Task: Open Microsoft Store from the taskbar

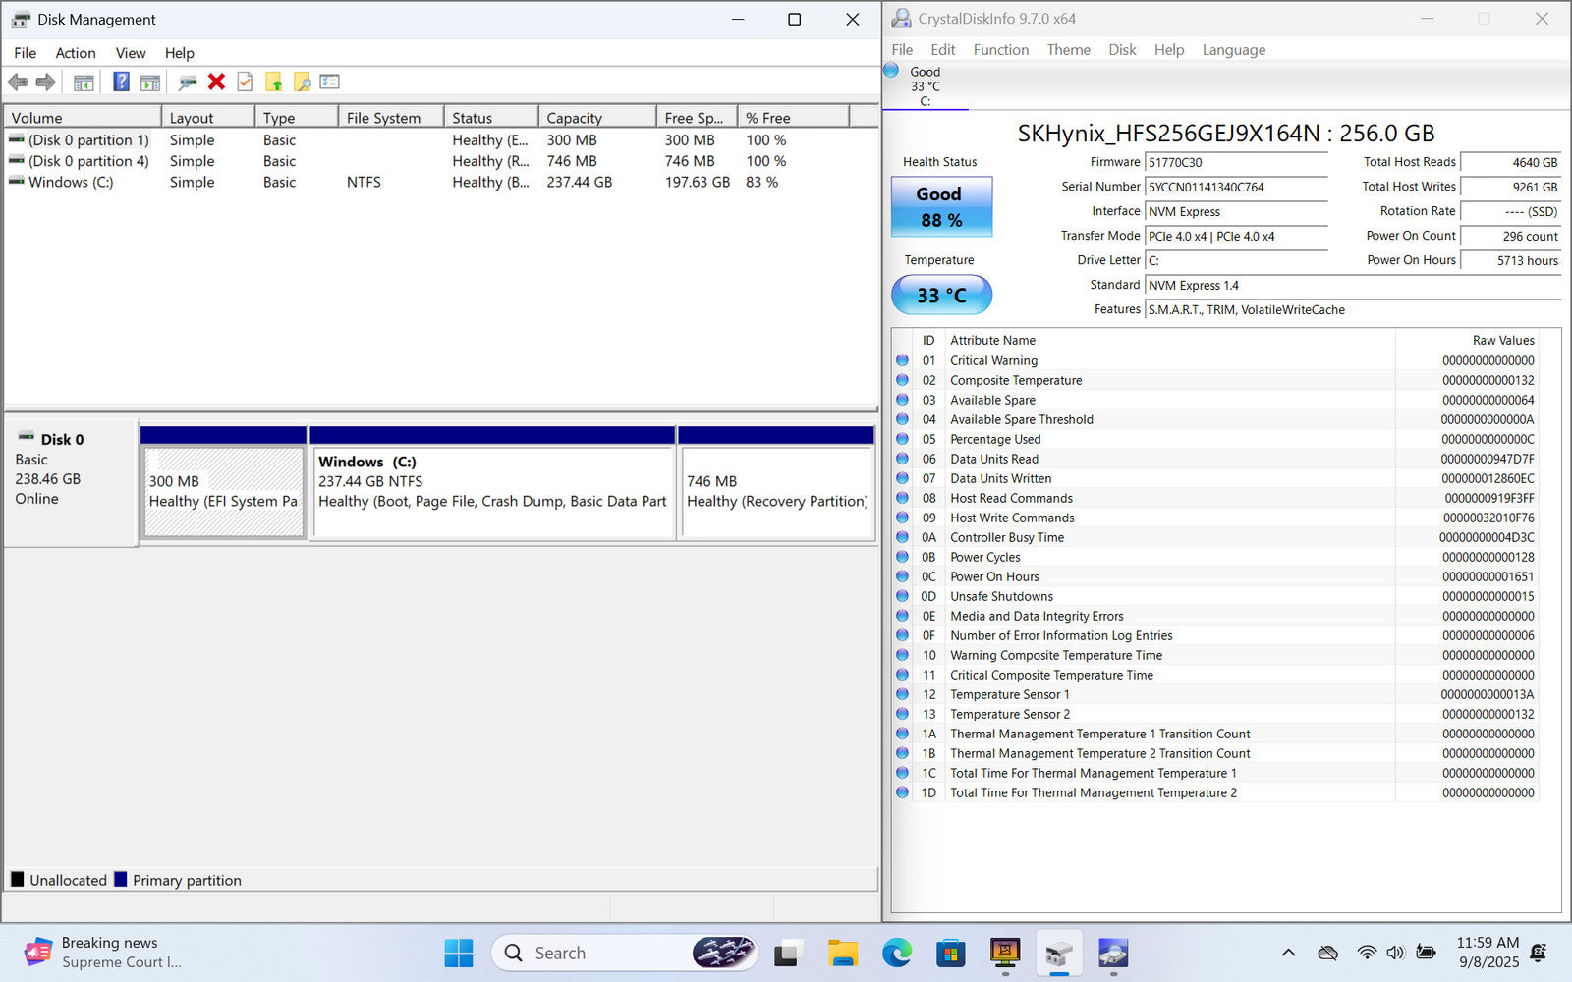Action: (x=950, y=953)
